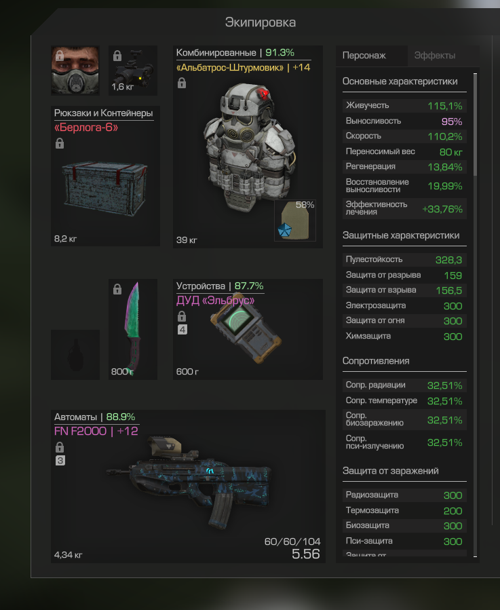The image size is (500, 610).
Task: Toggle the lock on the knife slot
Action: point(117,289)
